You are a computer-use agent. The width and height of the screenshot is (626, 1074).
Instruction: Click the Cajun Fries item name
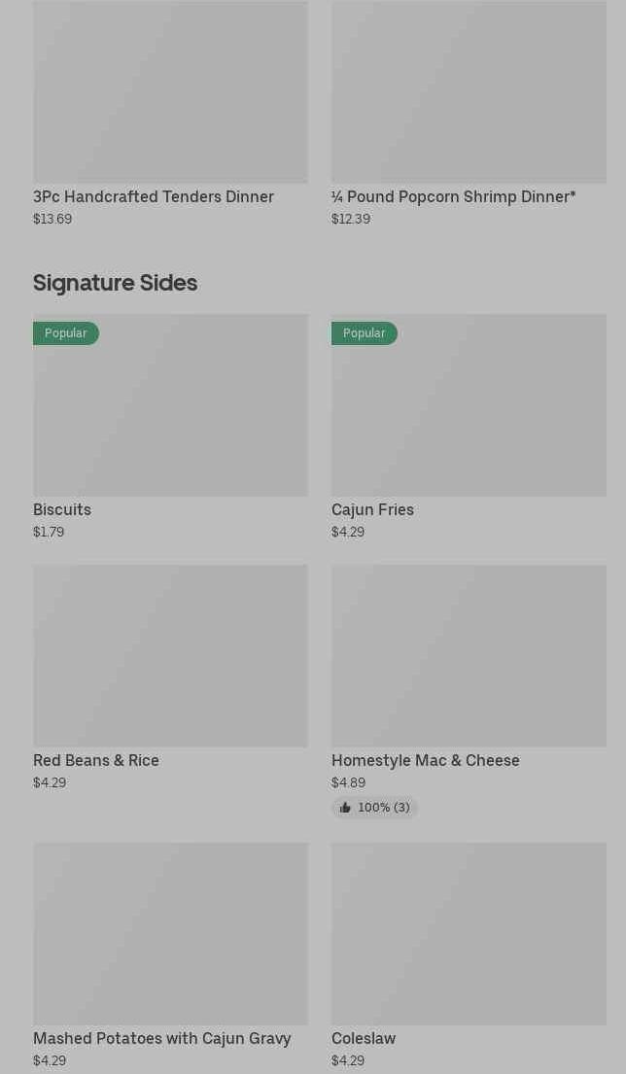click(372, 509)
